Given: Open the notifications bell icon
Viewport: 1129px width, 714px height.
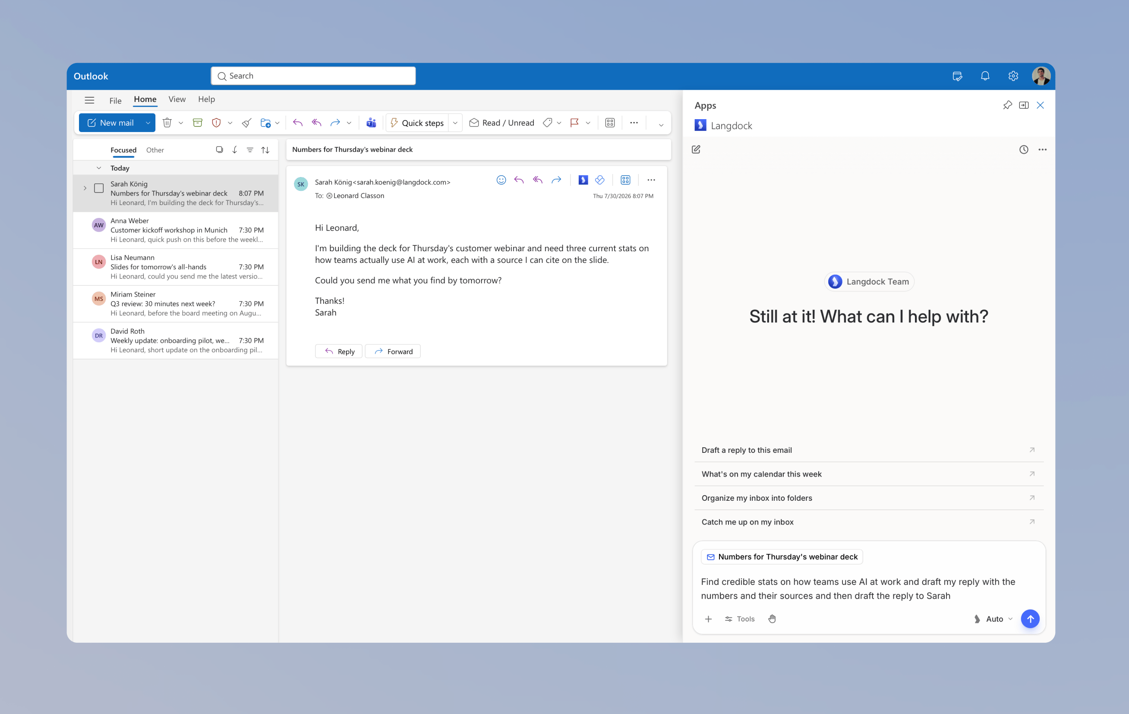Looking at the screenshot, I should point(985,76).
